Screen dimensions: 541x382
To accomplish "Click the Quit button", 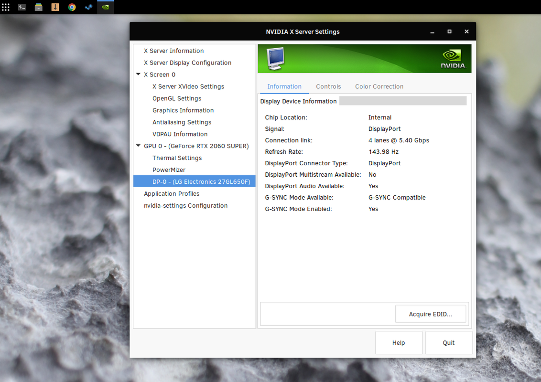I will (x=449, y=343).
